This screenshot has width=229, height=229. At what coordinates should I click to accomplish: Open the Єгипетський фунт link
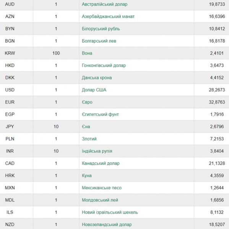(x=100, y=114)
